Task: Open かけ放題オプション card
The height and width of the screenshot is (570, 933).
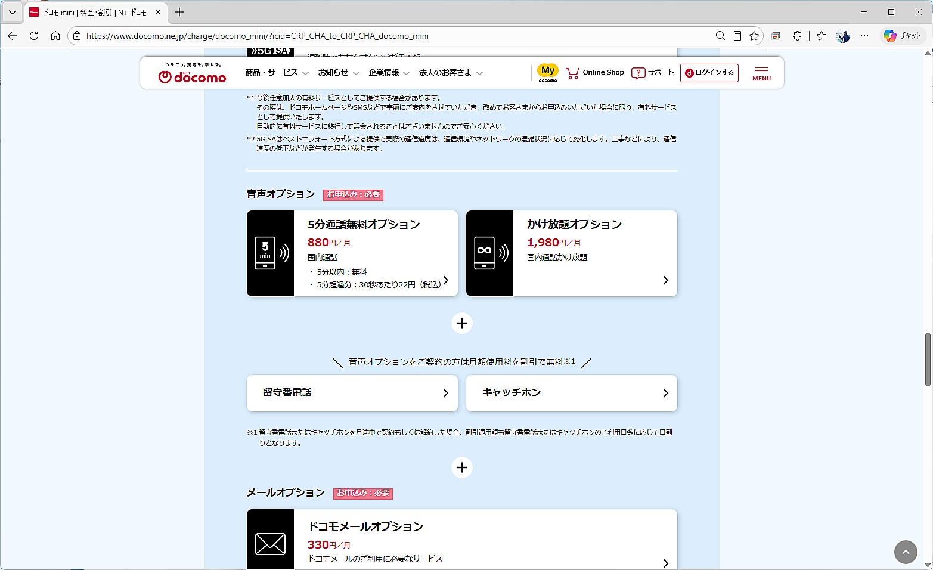Action: 572,253
